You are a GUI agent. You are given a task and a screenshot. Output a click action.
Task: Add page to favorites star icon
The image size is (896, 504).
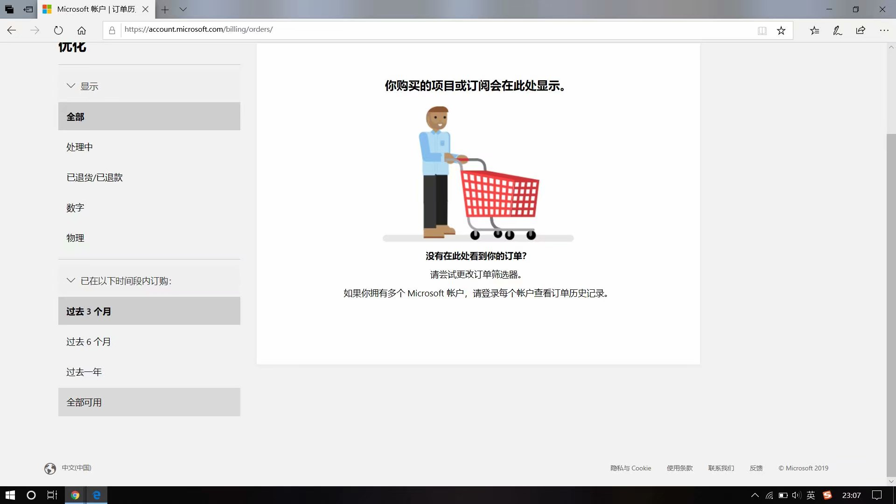(781, 31)
